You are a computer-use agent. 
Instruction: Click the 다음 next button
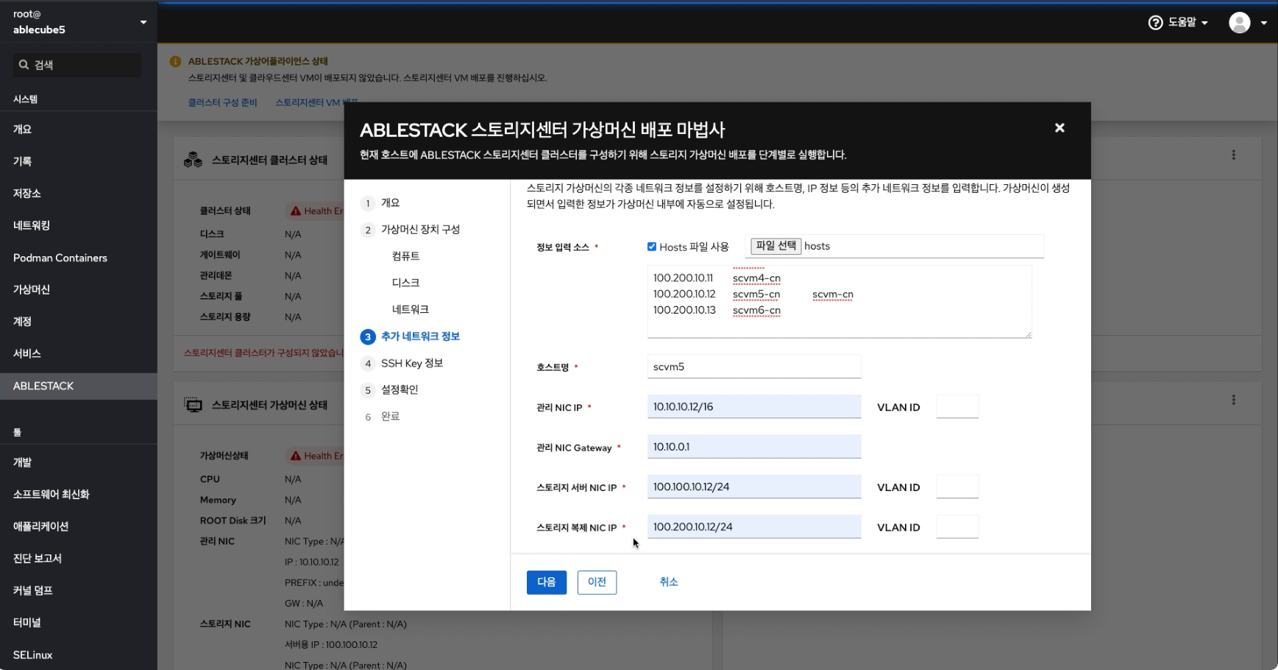click(x=547, y=582)
